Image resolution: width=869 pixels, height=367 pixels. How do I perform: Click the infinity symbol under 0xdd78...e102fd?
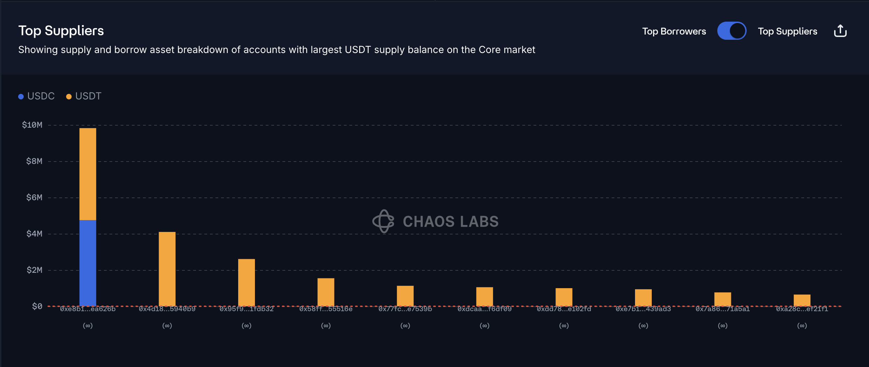tap(564, 326)
